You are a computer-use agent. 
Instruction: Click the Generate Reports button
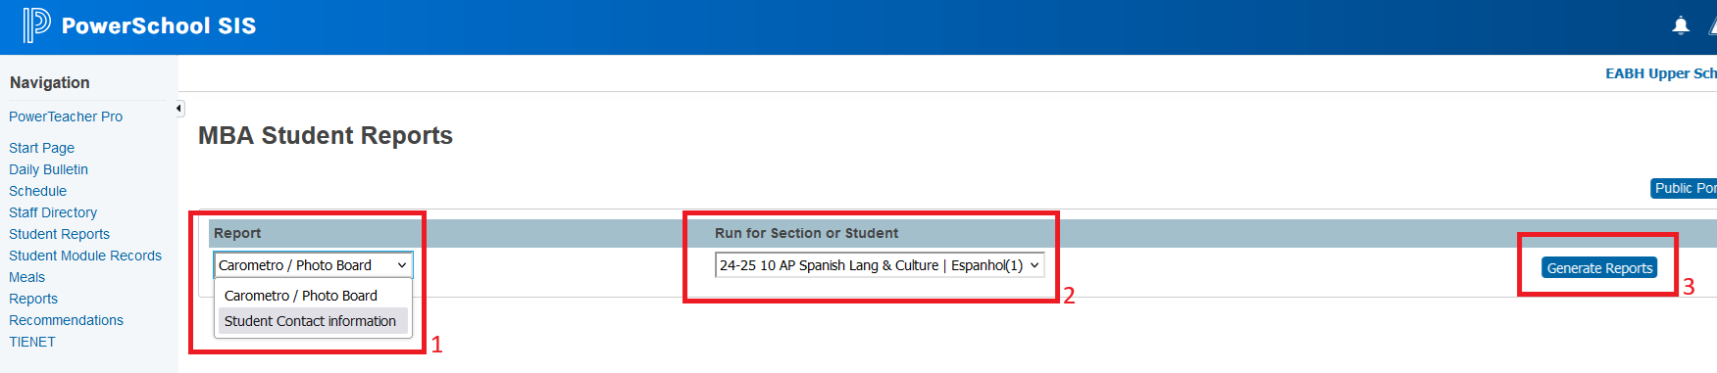coord(1599,268)
